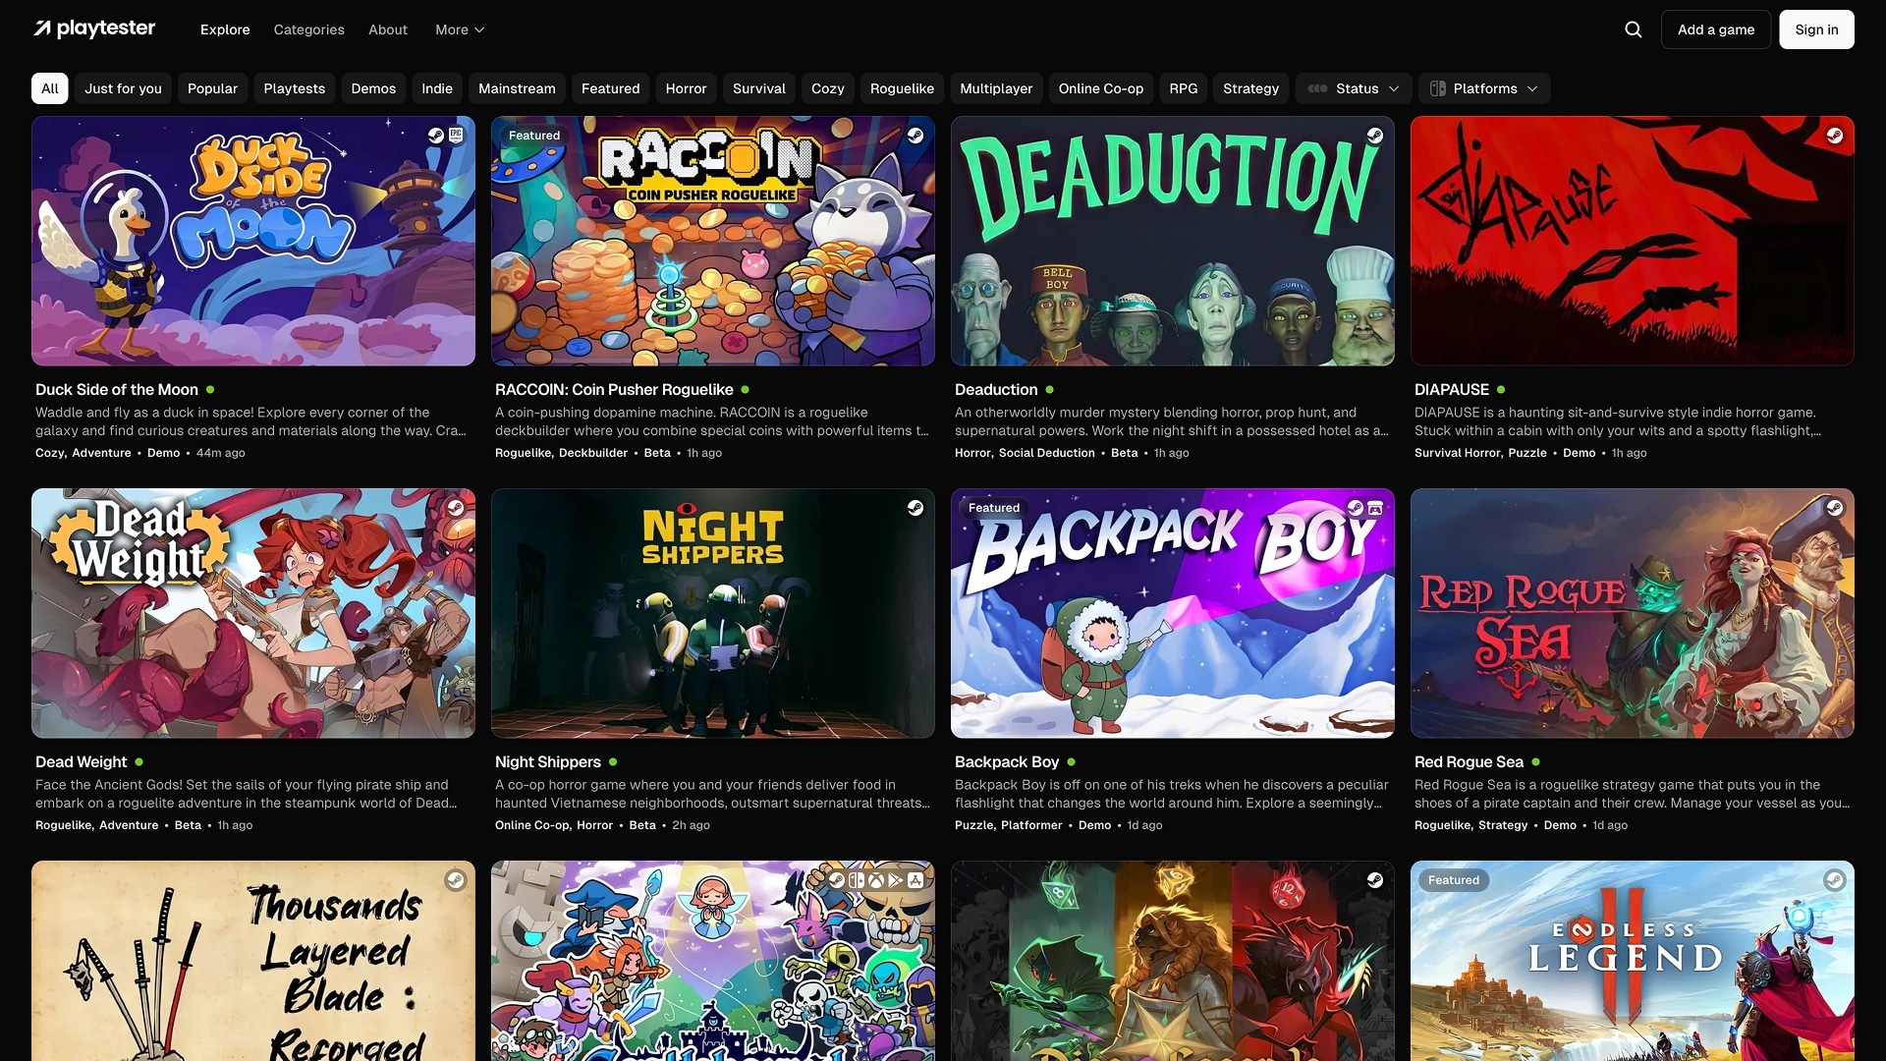Select the All filter chip
Screen dimensions: 1886x1061
(x=50, y=88)
